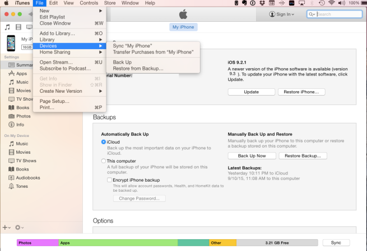Select the This computer backup option
This screenshot has width=367, height=251.
click(104, 161)
